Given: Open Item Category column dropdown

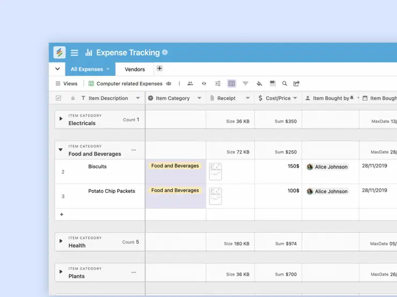Looking at the screenshot, I should point(200,98).
